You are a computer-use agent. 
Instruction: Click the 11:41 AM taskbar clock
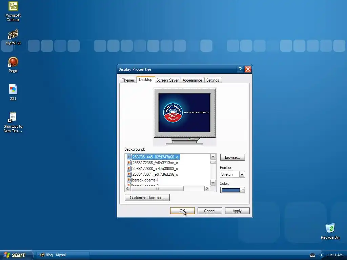tap(334, 255)
